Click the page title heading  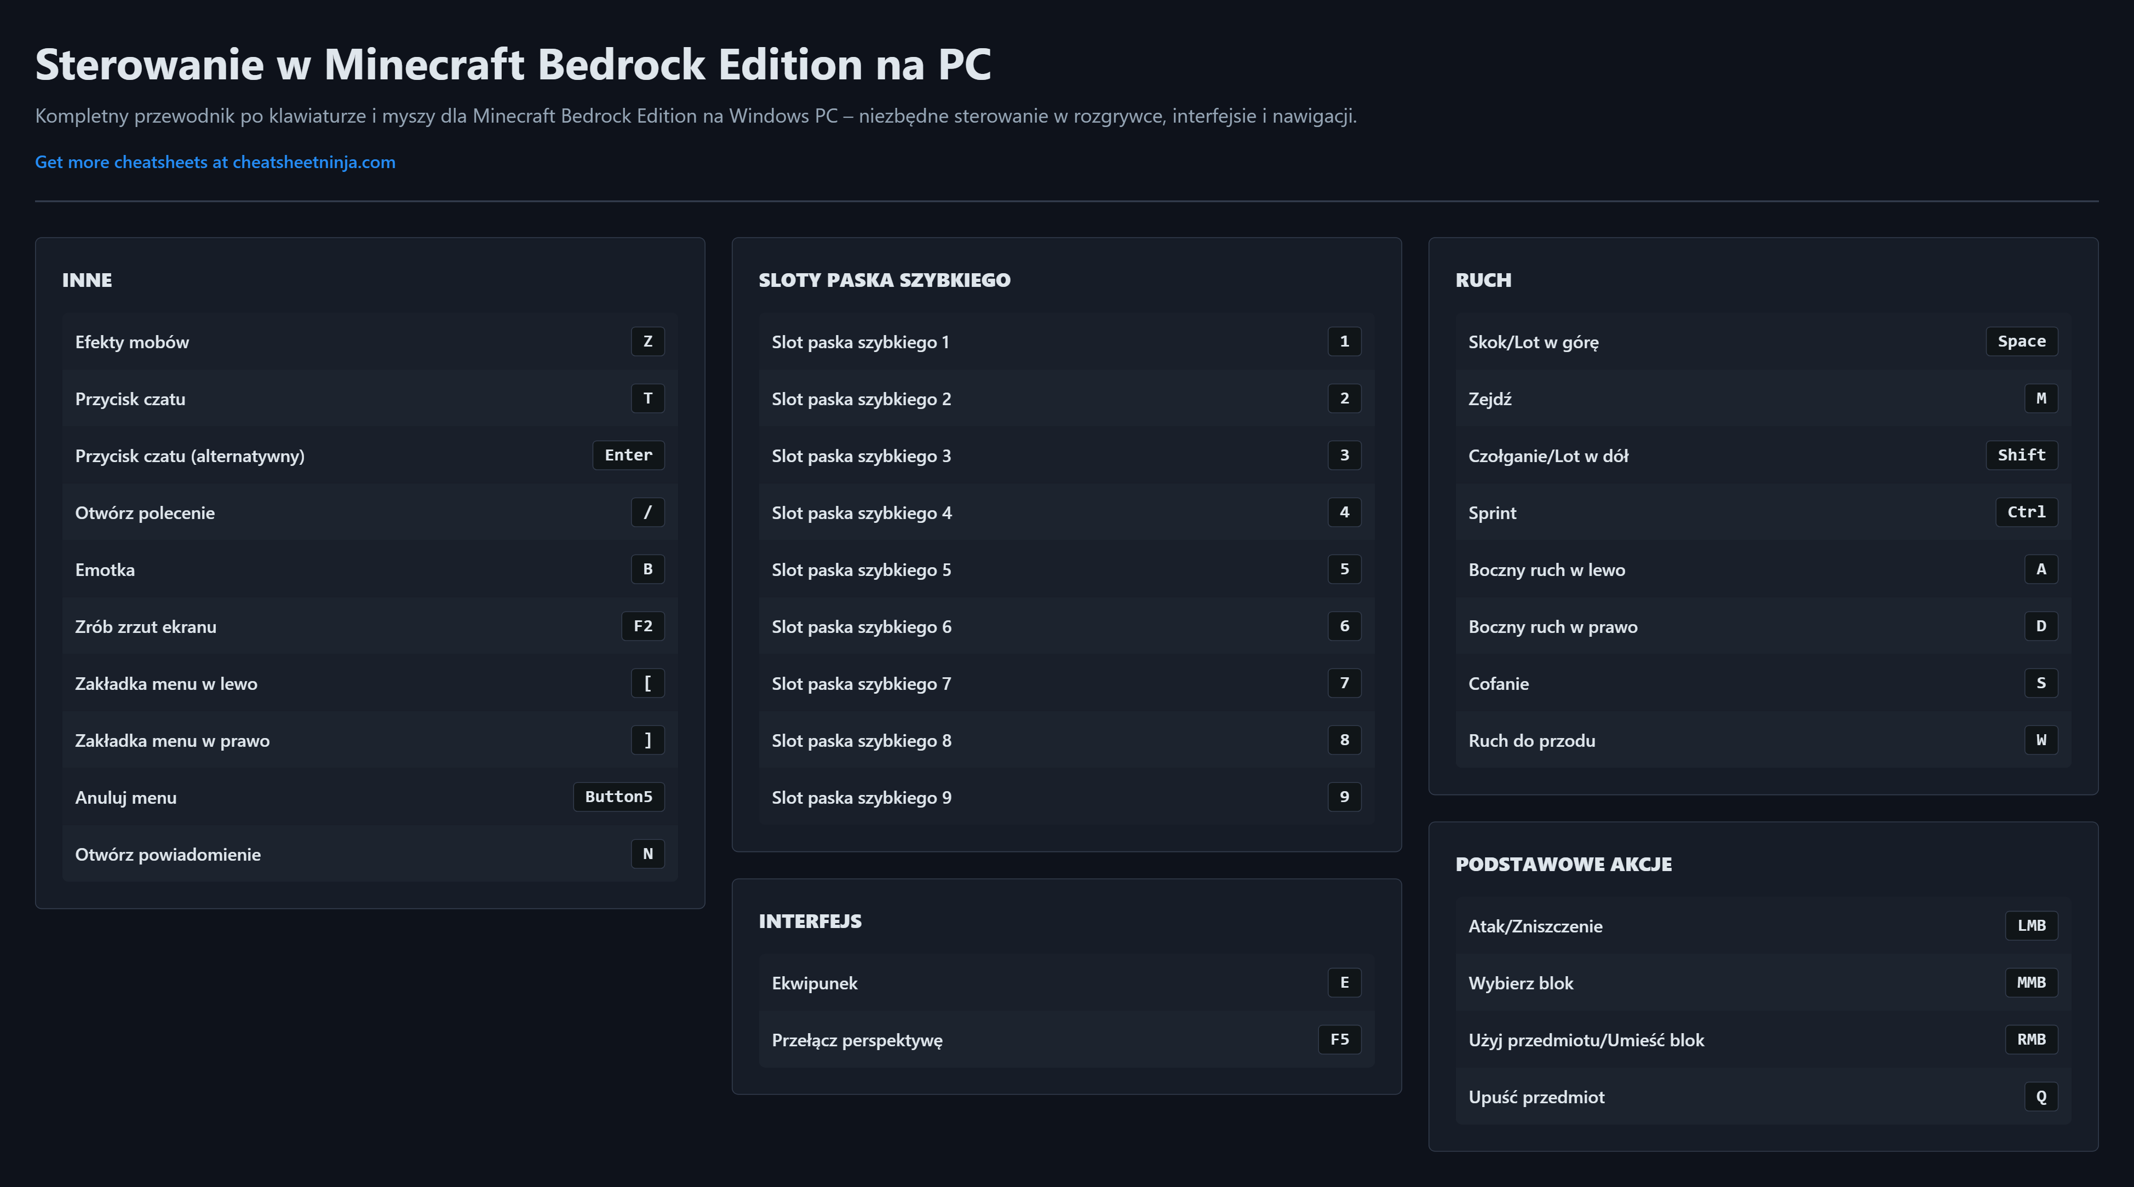click(513, 65)
